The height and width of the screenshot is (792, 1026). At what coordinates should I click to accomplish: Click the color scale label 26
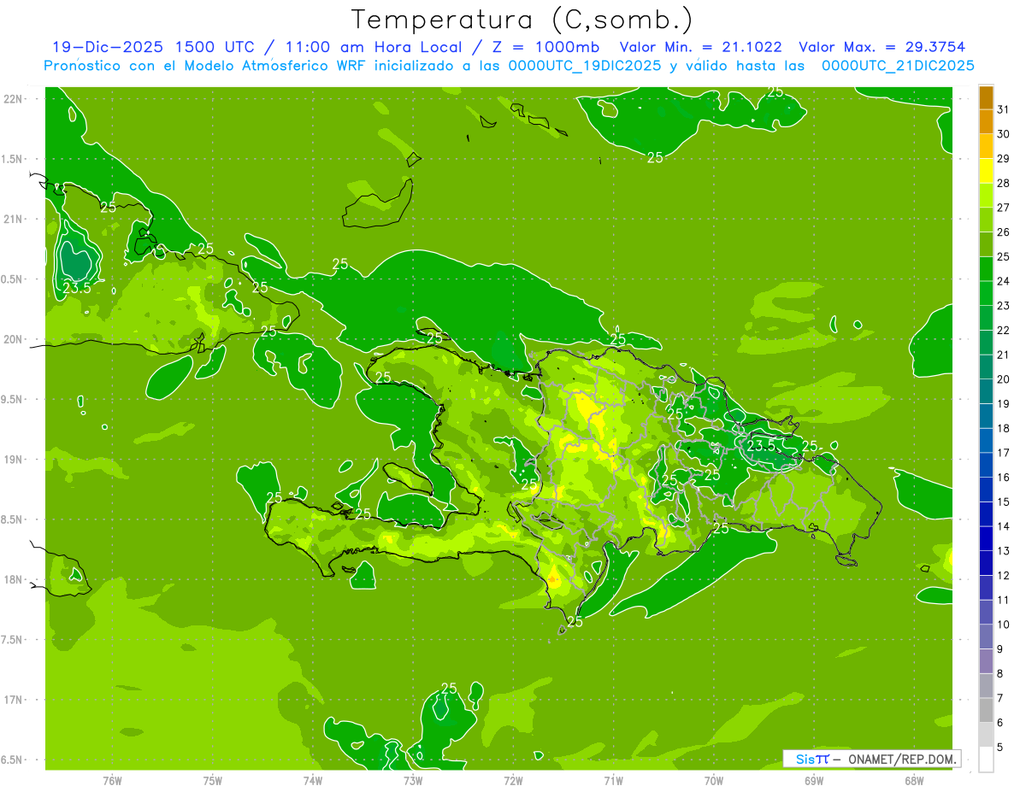(x=1004, y=232)
